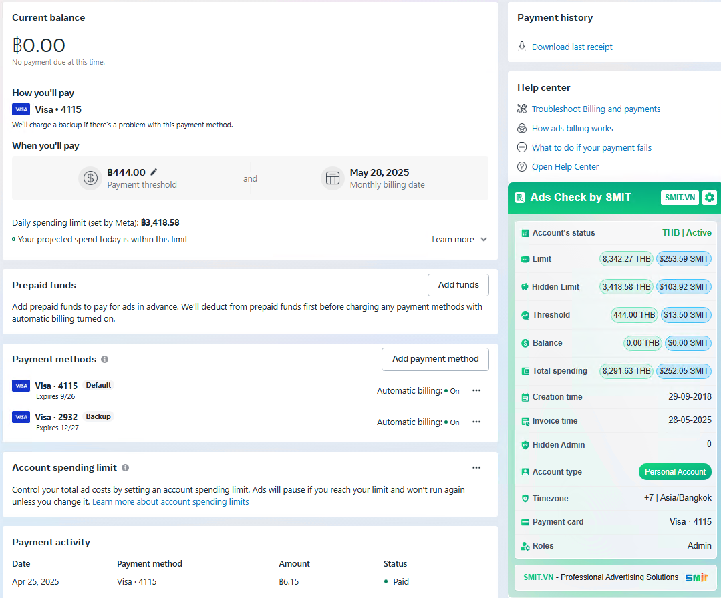Click the Backup tag on Visa 2932
Image resolution: width=721 pixels, height=598 pixels.
[98, 416]
